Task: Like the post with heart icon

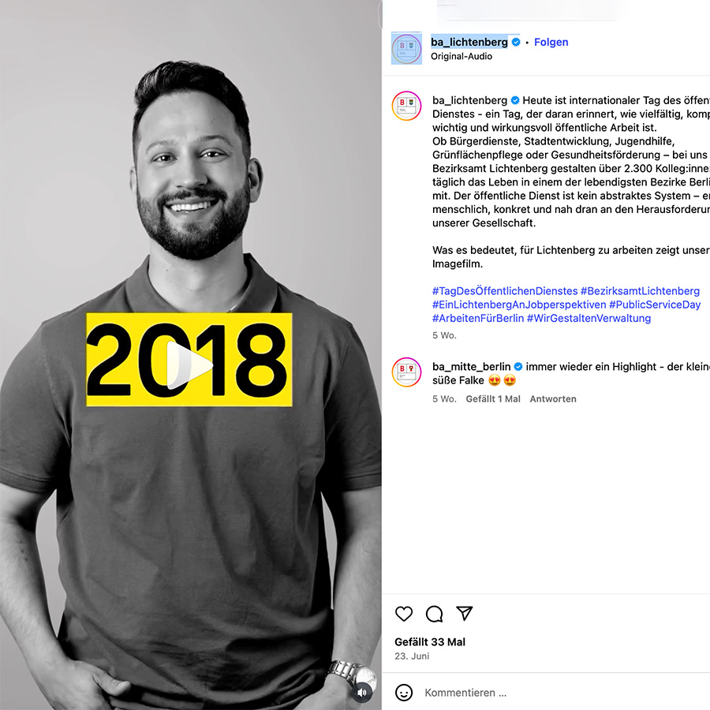Action: pos(403,614)
